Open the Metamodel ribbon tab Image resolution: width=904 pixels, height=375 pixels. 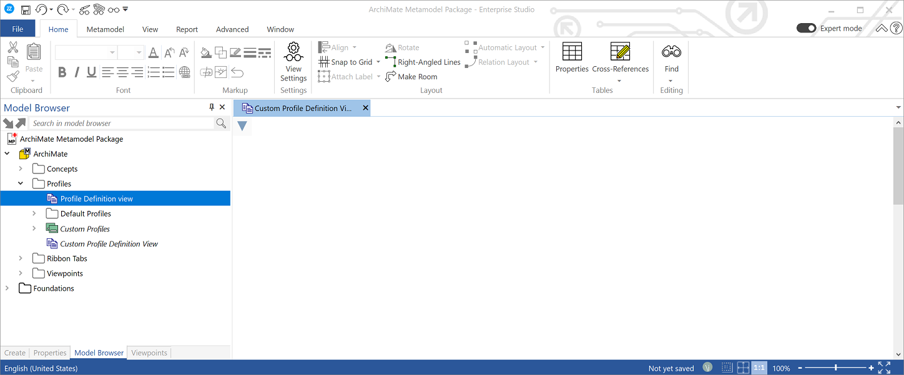point(105,29)
